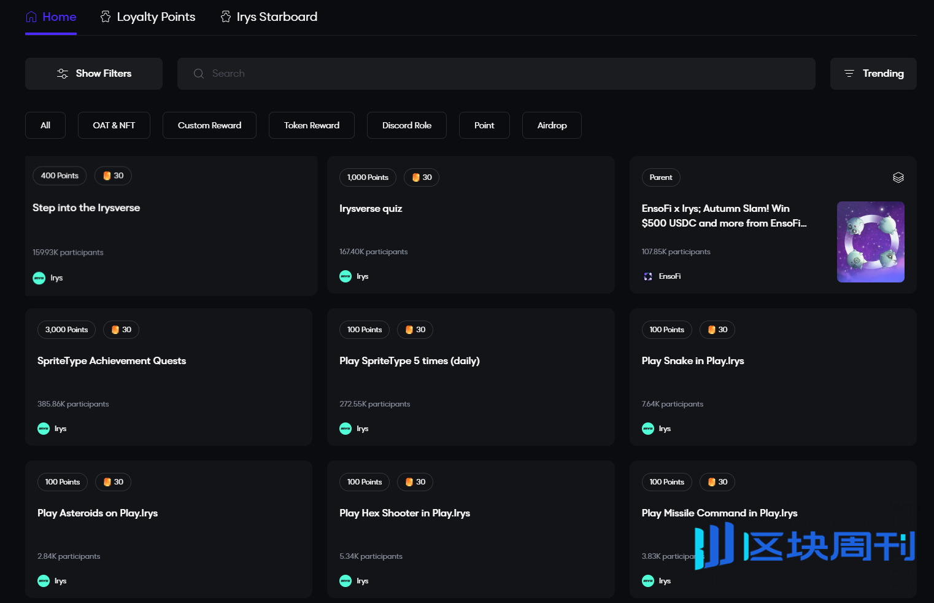Click Irys avatar on Play Asteroids card

[x=44, y=581]
